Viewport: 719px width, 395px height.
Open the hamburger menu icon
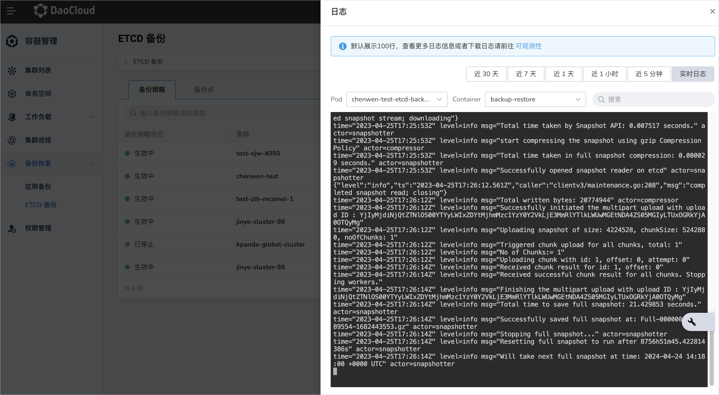[x=11, y=11]
